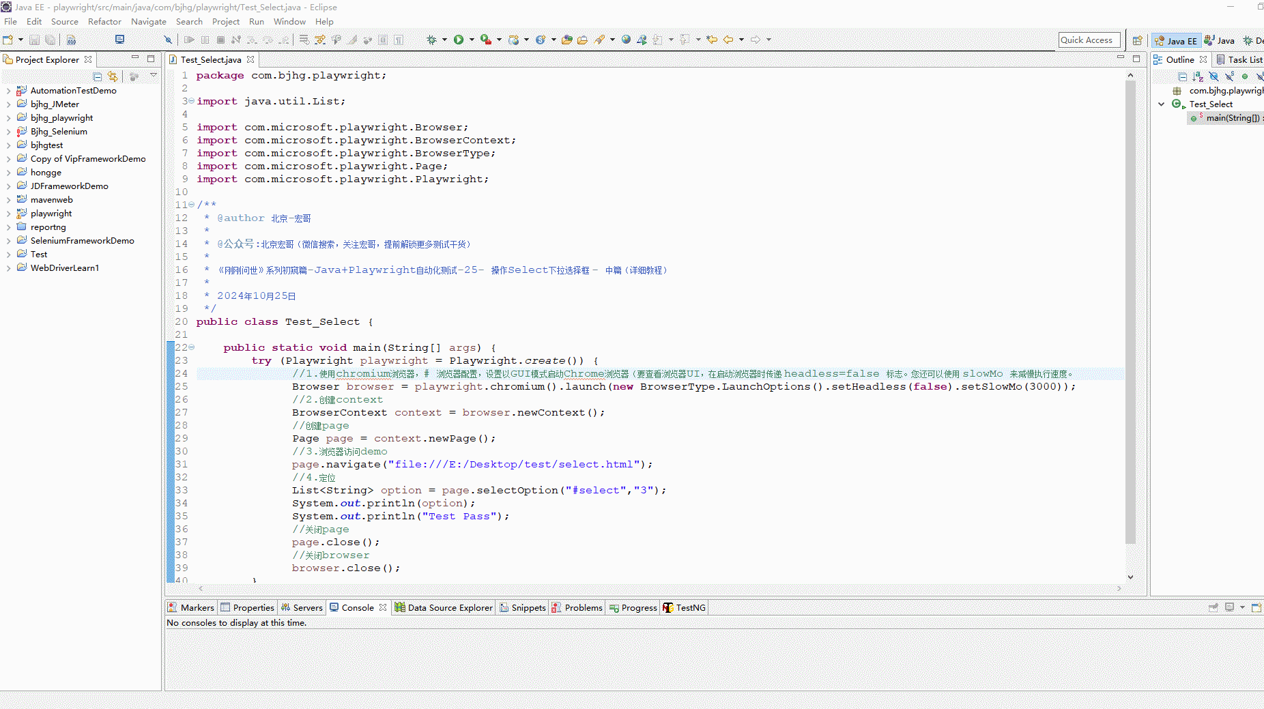Screen dimensions: 1264x709
Task: Click the Back navigation arrow
Action: click(x=728, y=40)
